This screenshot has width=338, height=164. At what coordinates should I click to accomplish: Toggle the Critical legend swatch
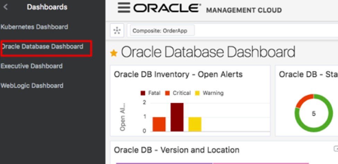[x=167, y=93]
